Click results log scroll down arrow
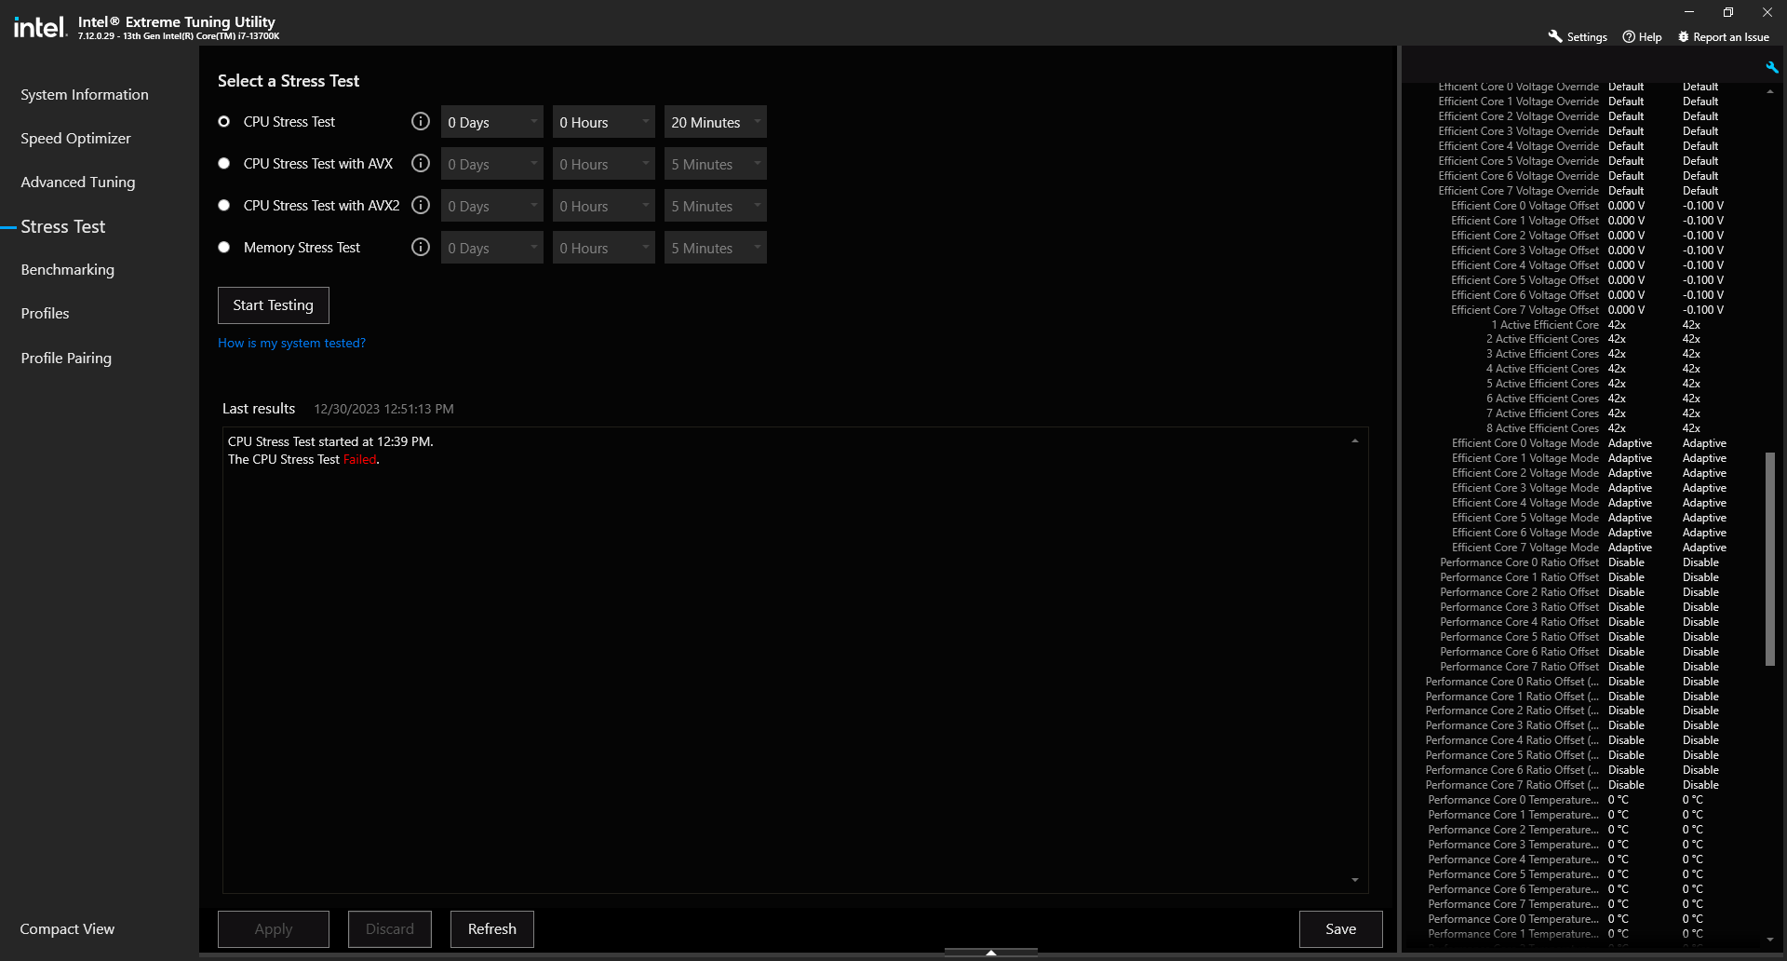This screenshot has height=961, width=1787. (1355, 880)
